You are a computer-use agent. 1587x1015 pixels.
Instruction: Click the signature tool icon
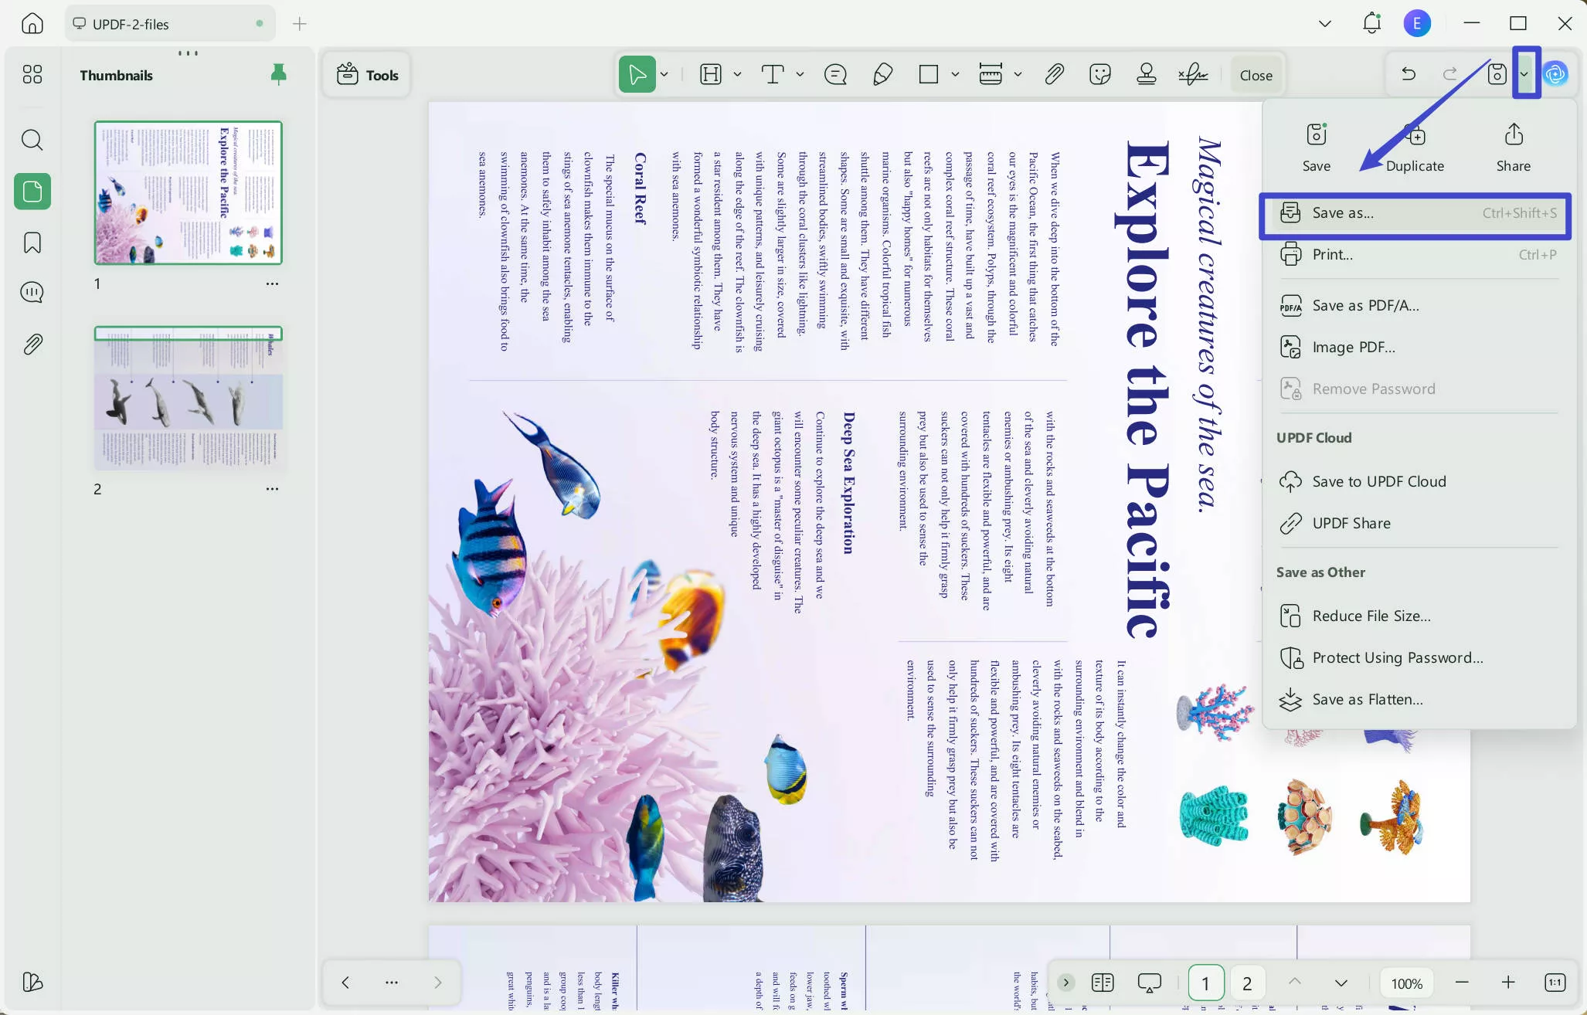[1193, 75]
